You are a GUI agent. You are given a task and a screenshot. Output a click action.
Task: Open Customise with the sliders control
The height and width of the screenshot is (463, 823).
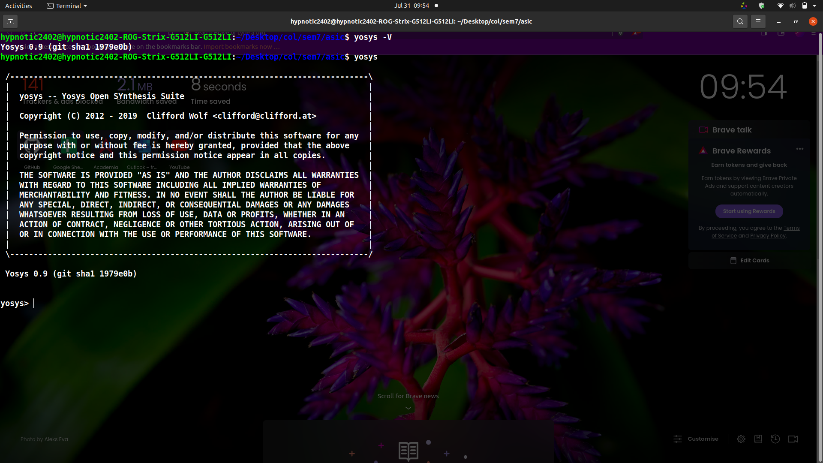pyautogui.click(x=678, y=439)
